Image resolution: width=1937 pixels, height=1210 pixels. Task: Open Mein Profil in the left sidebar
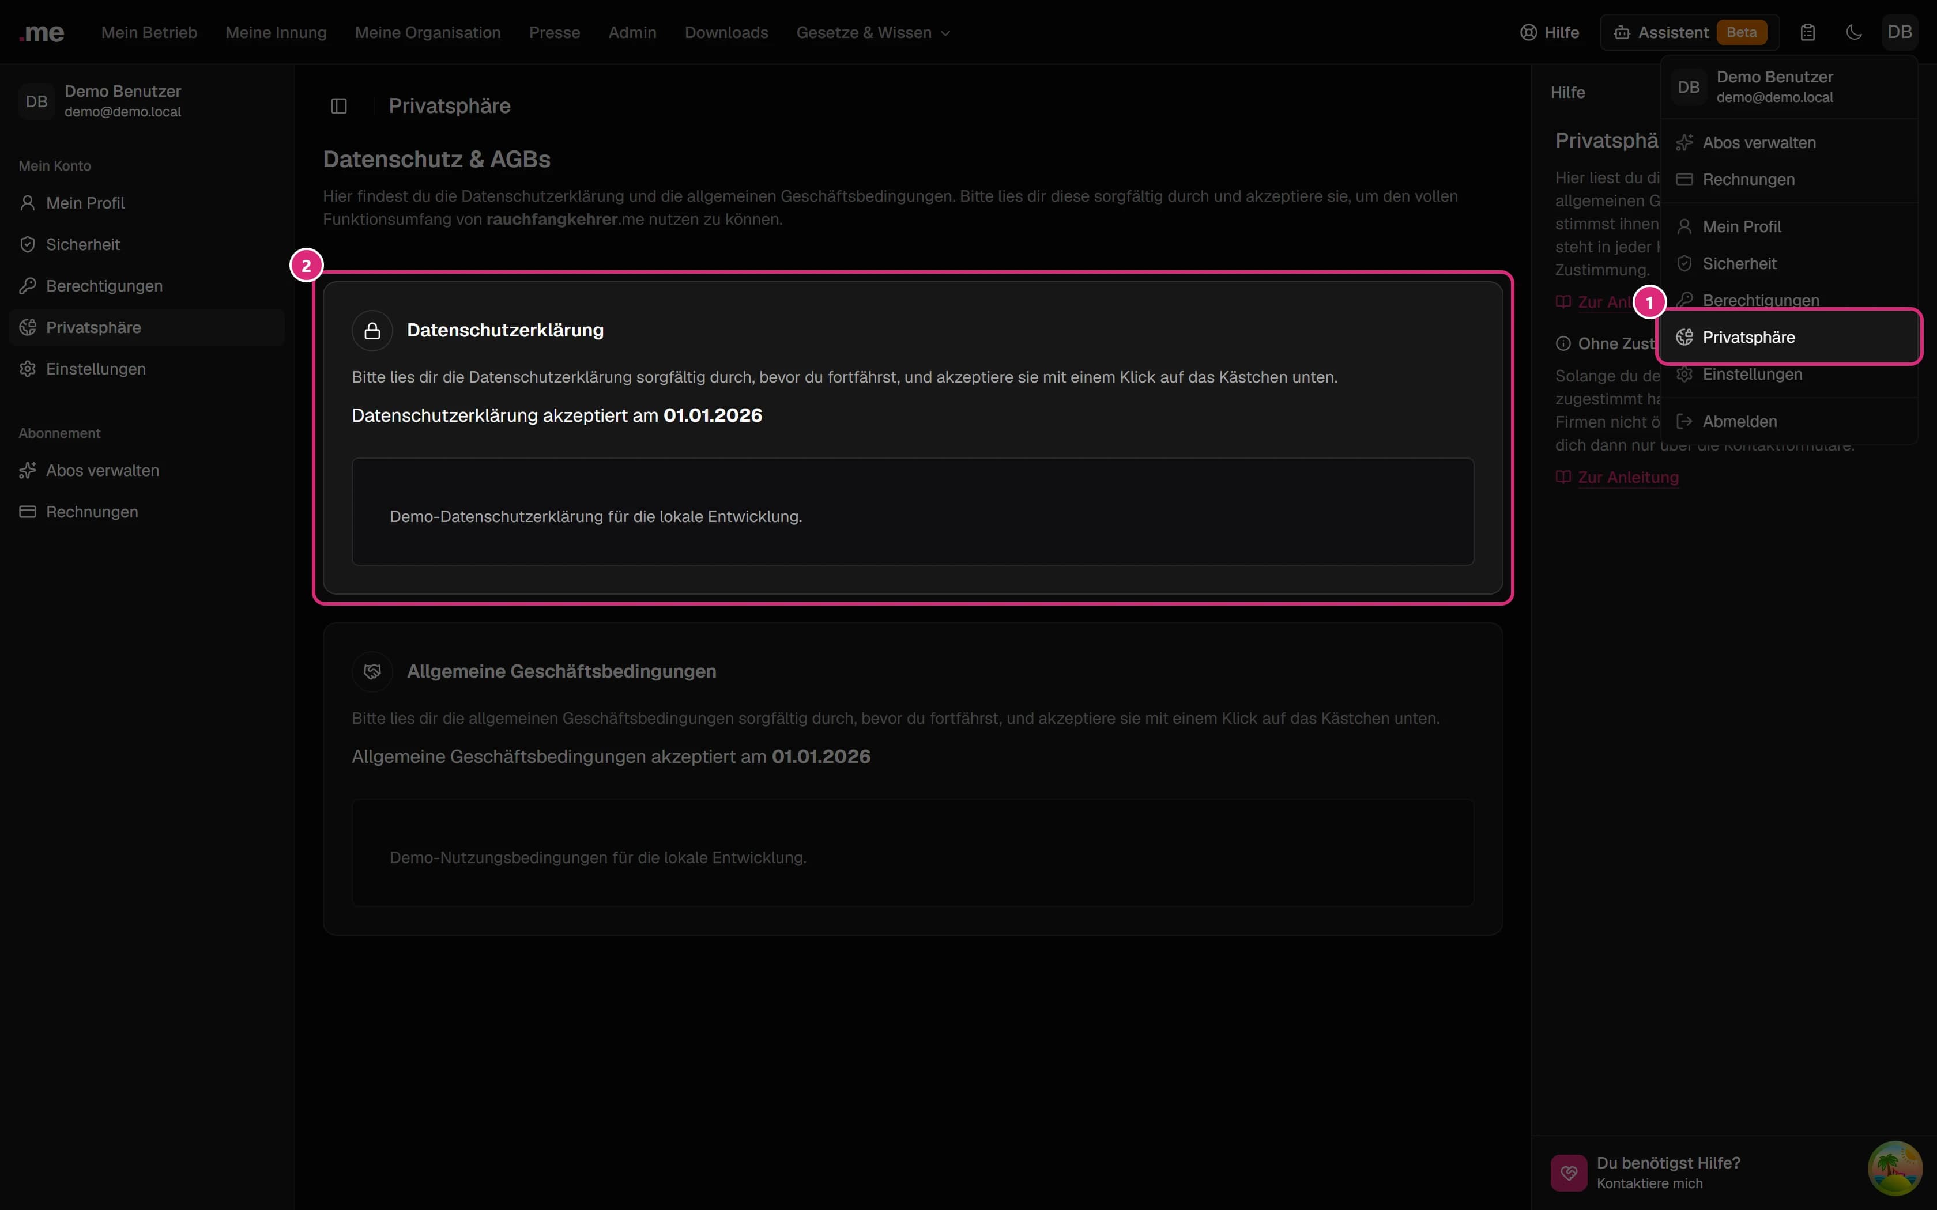tap(147, 203)
